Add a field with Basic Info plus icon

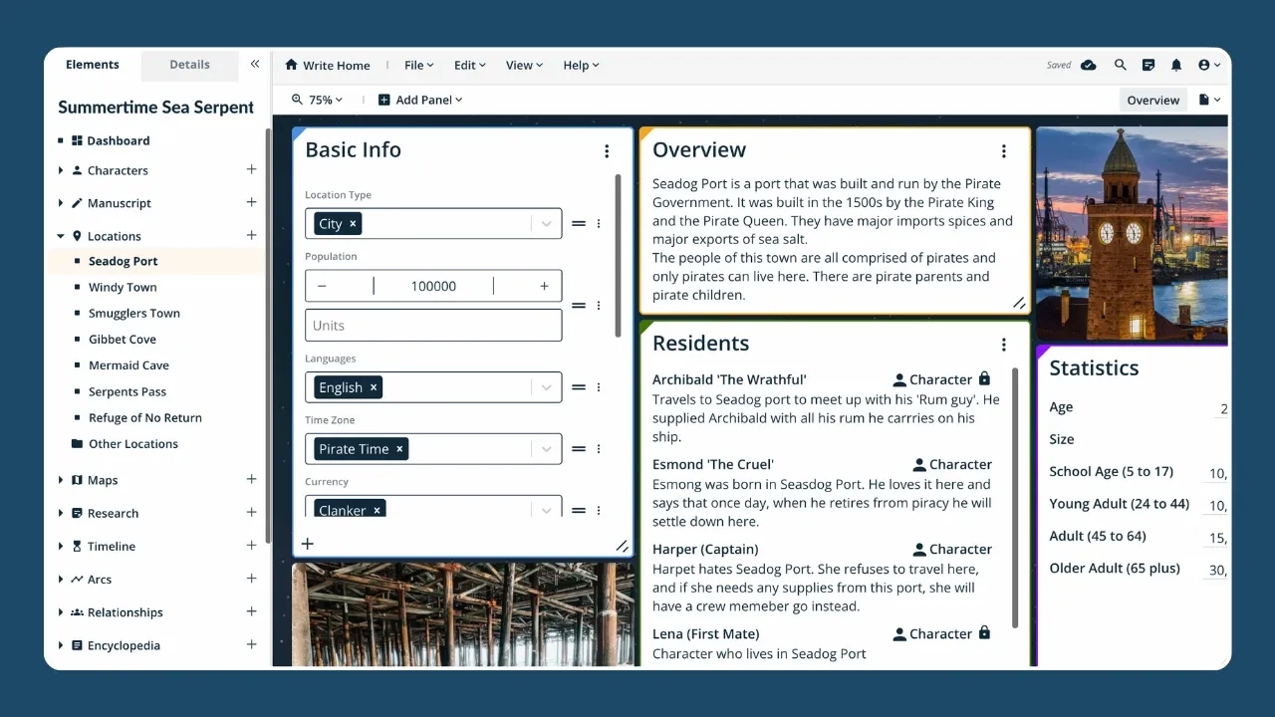tap(308, 544)
